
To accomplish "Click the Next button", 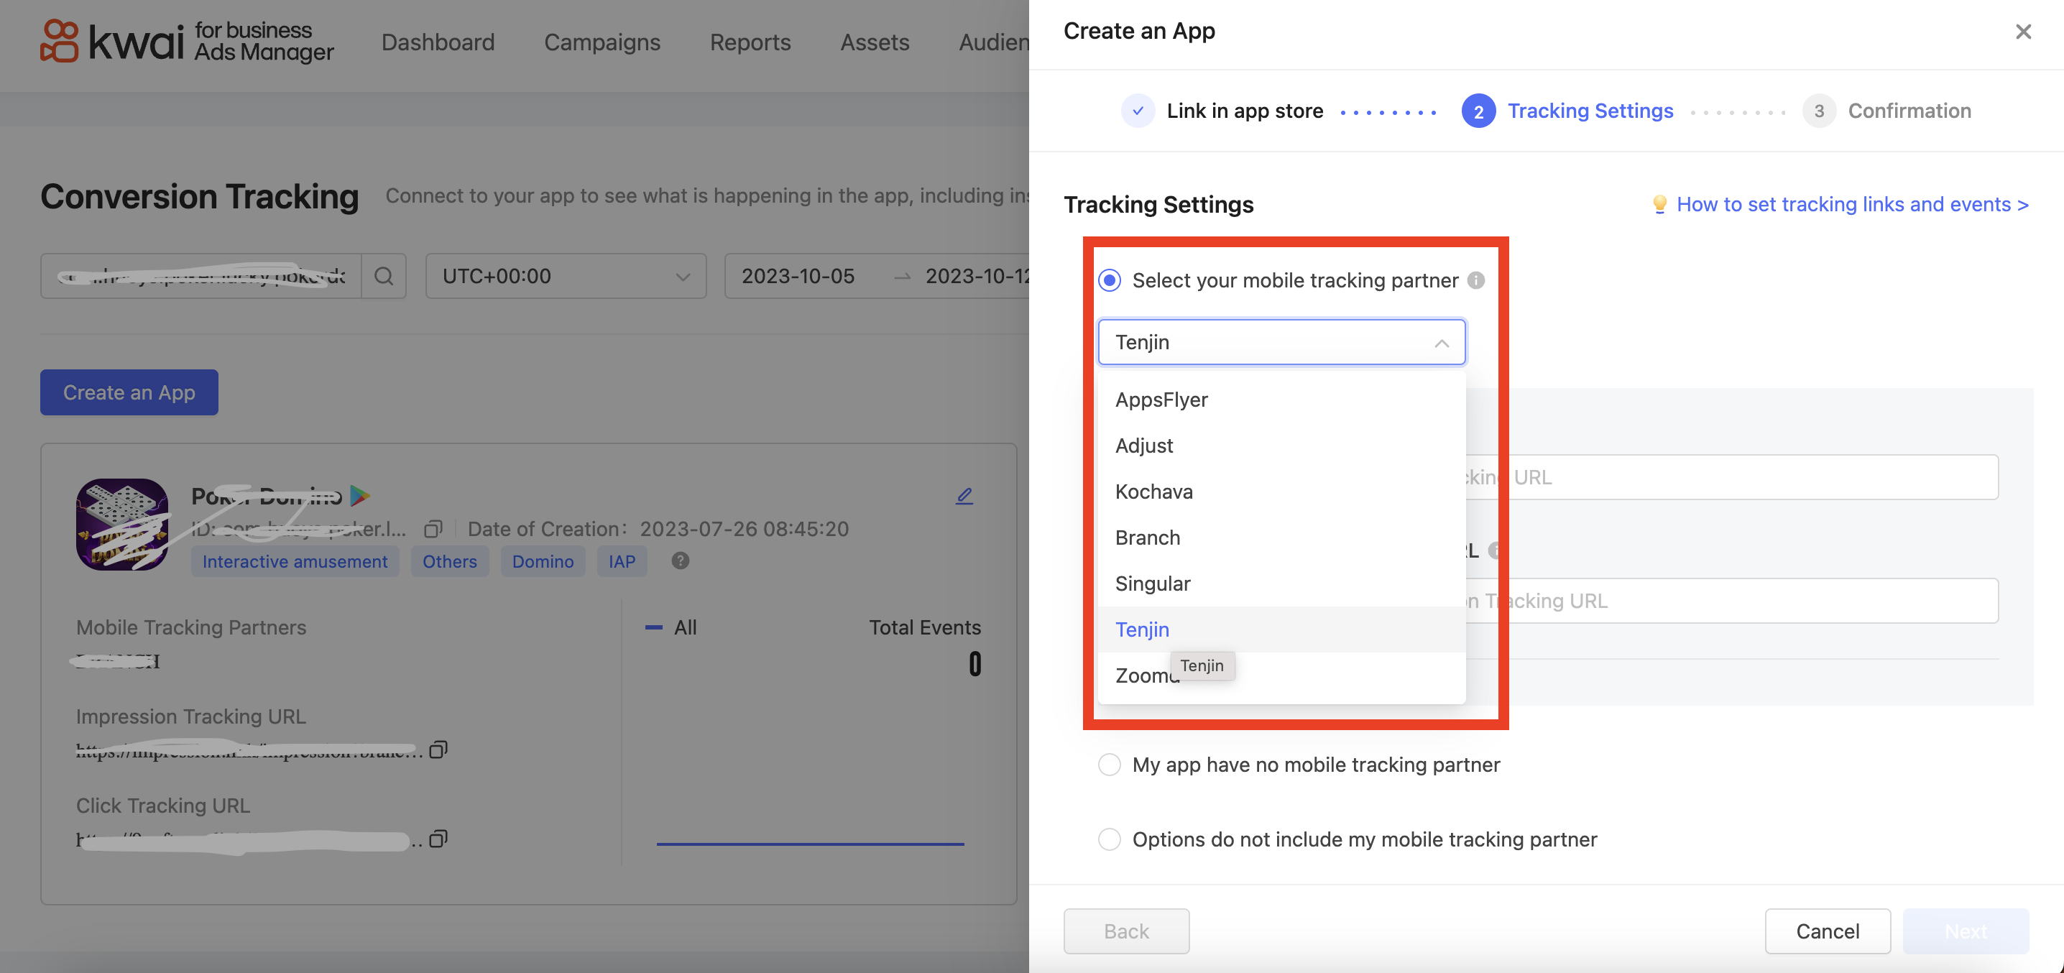I will [1966, 931].
